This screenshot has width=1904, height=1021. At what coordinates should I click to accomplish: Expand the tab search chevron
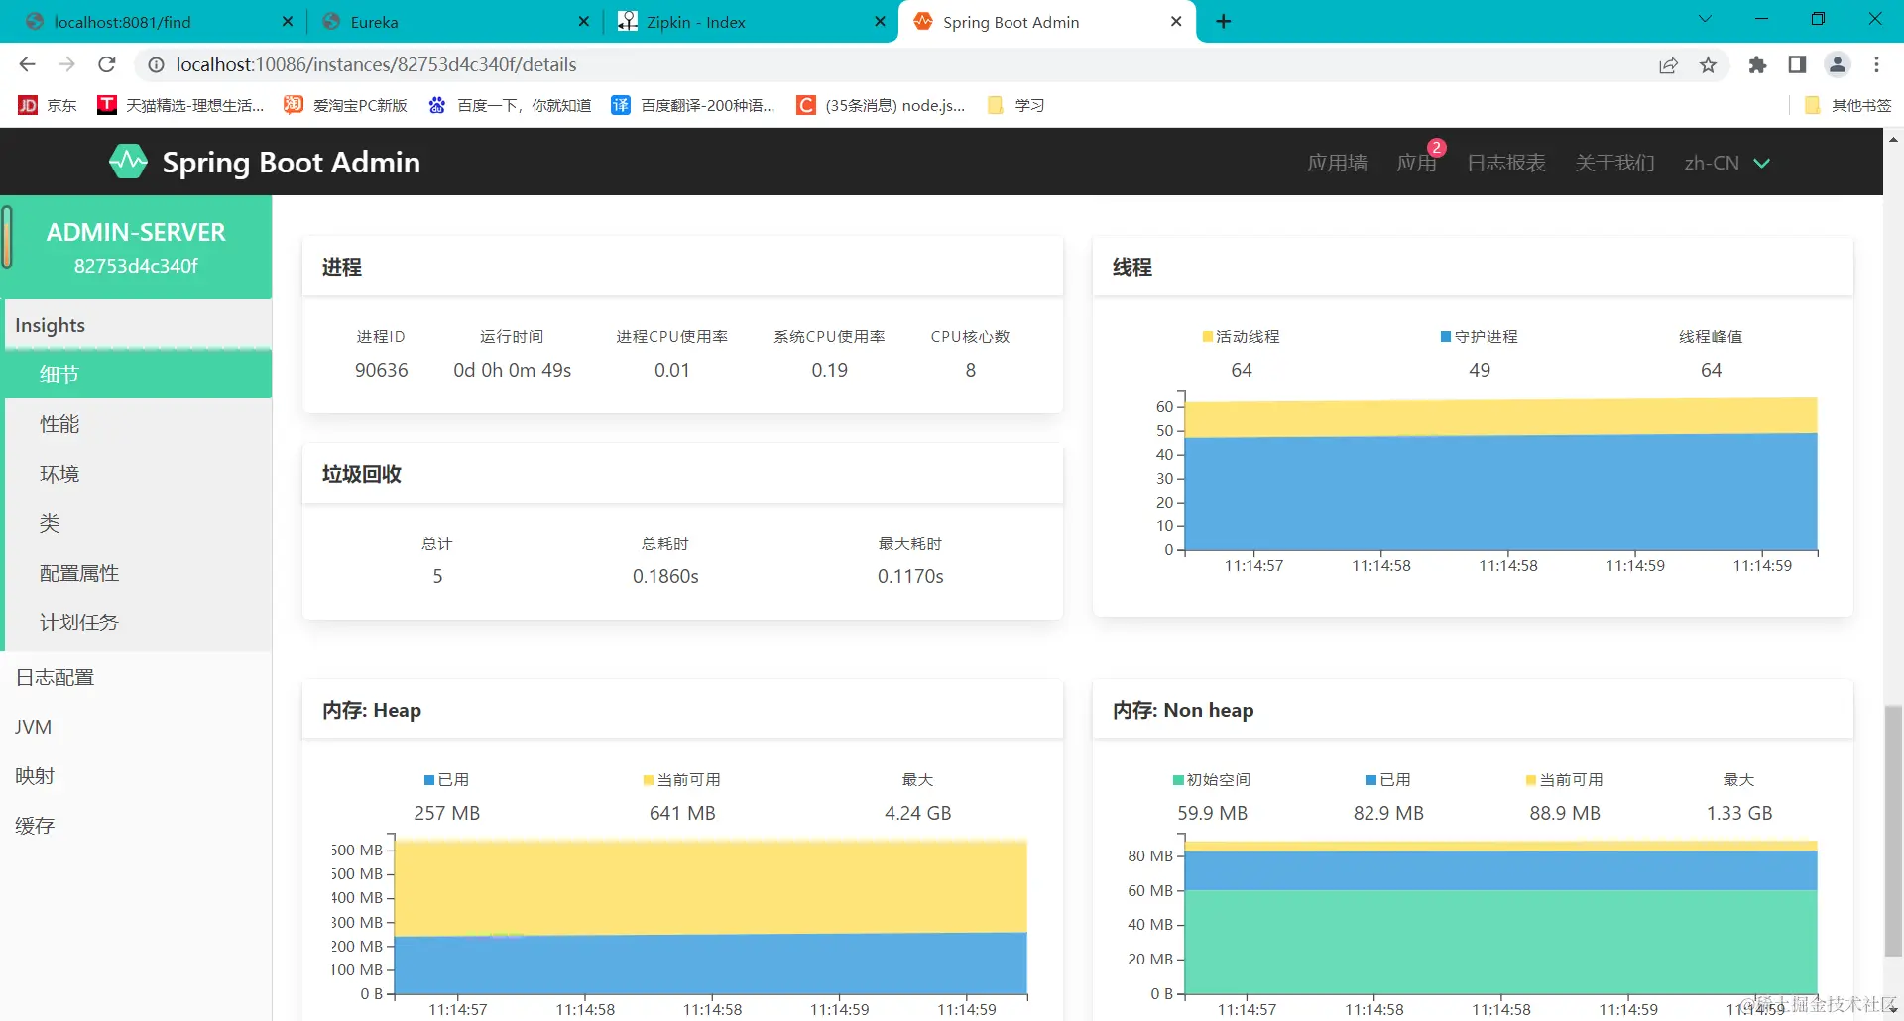click(x=1705, y=19)
